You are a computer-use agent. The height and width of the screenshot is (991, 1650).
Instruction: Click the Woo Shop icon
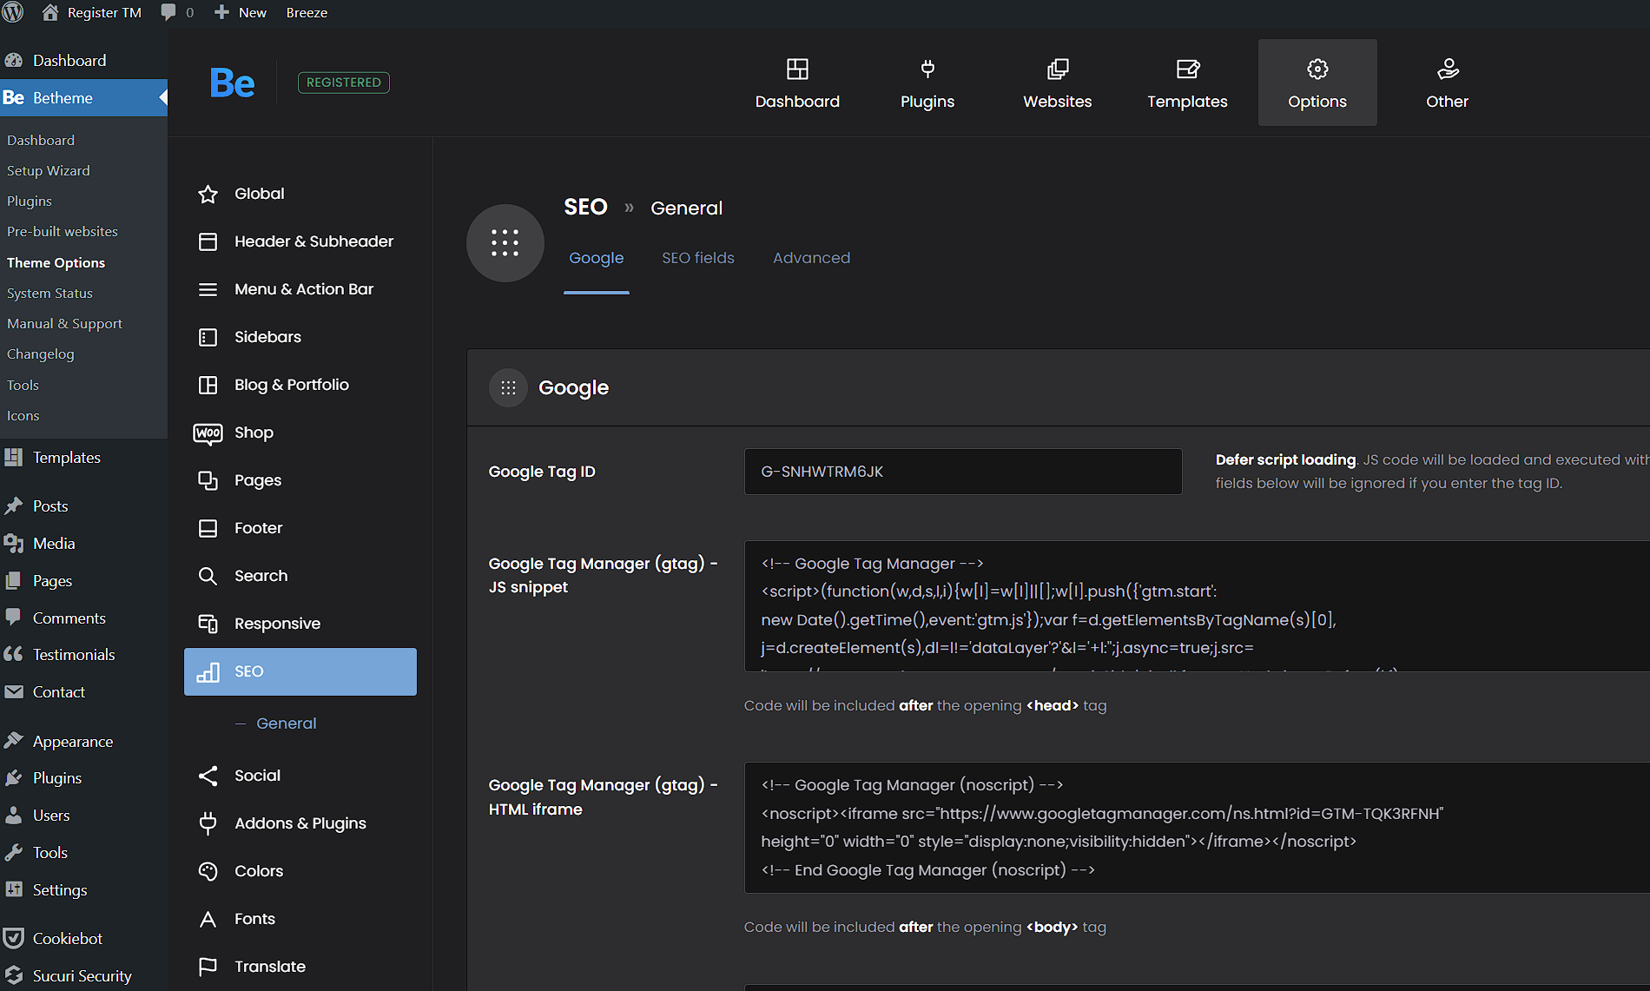coord(208,433)
